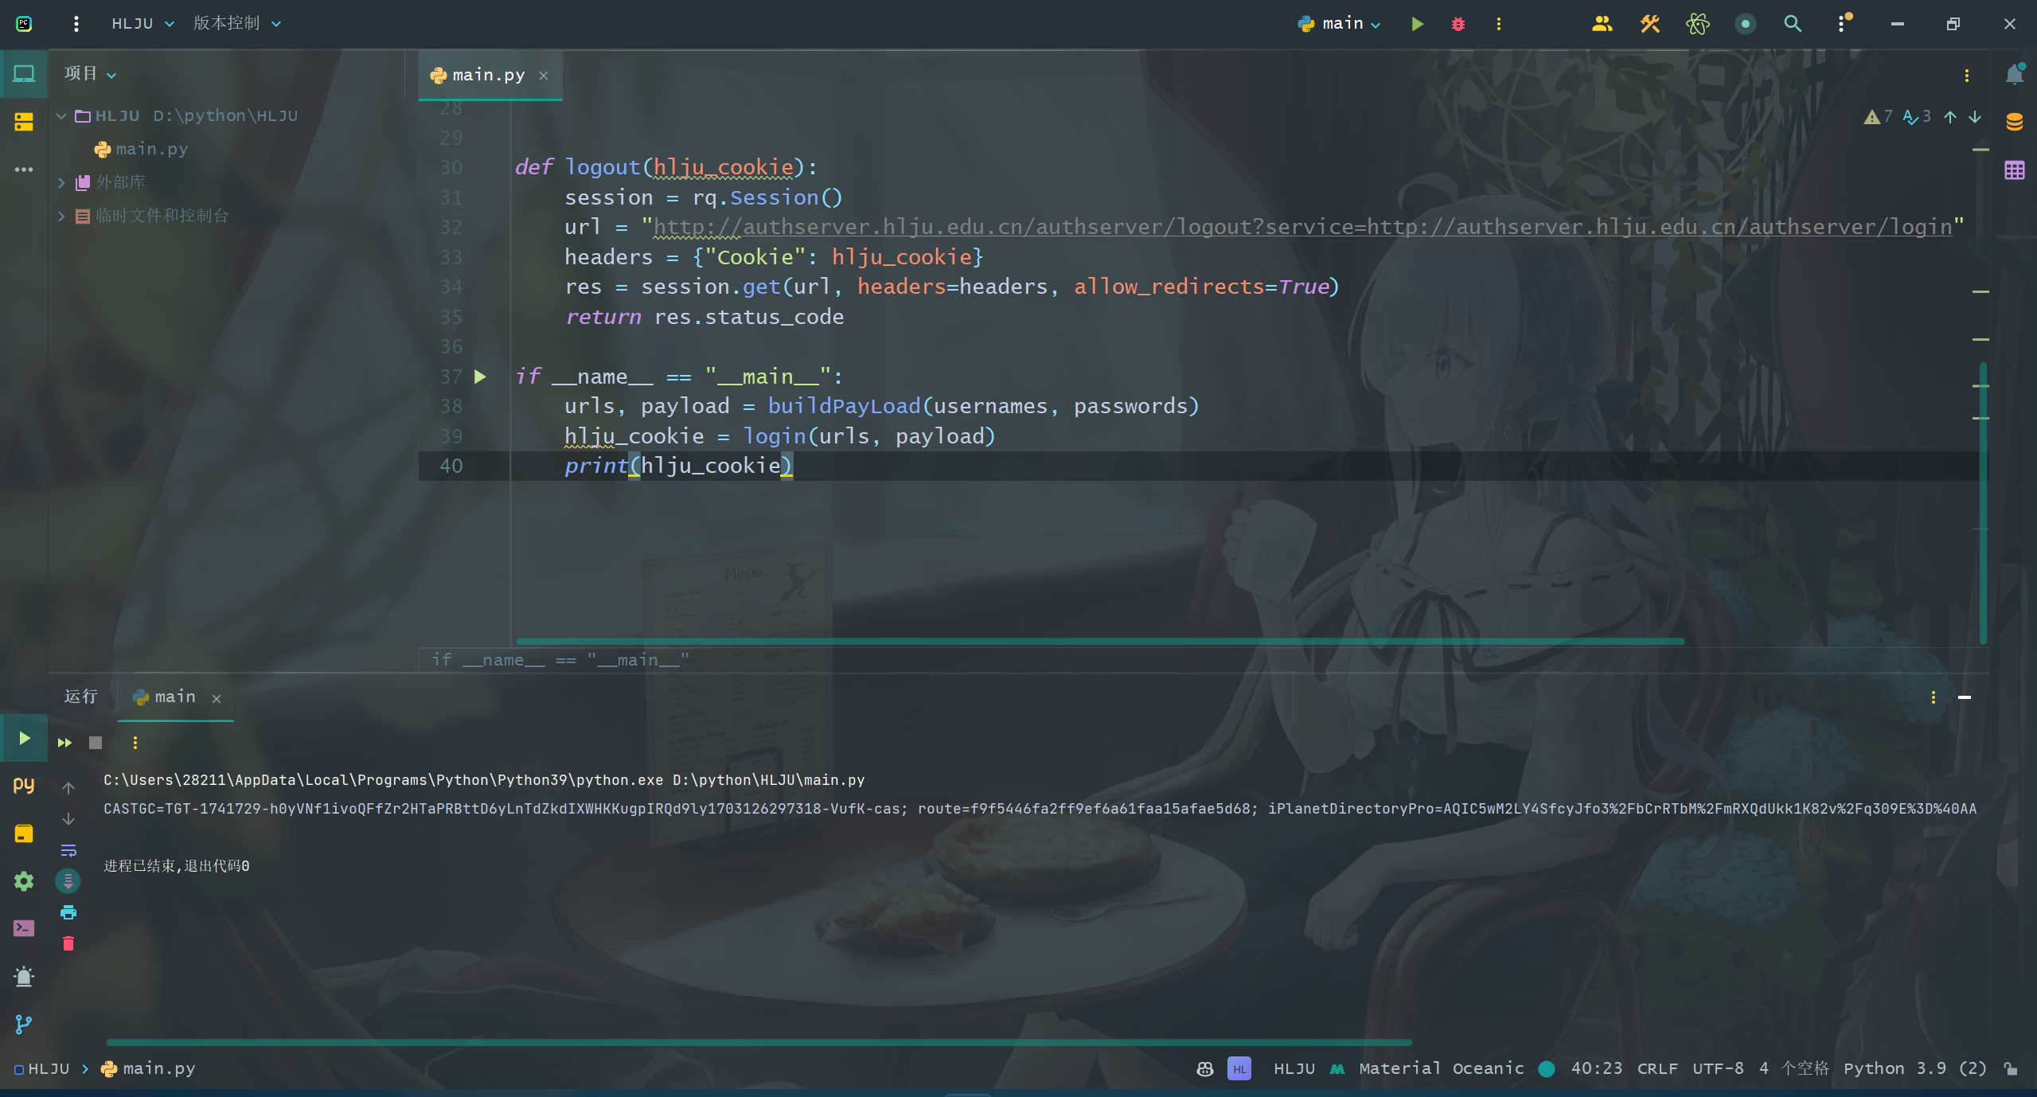Go to the previous highlighted problem arrow
This screenshot has height=1097, width=2037.
coord(1950,117)
